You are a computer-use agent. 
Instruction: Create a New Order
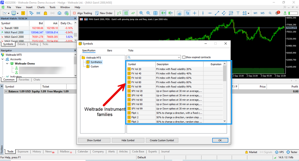pos(104,13)
